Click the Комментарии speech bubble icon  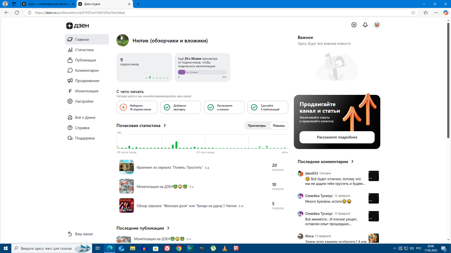tap(70, 70)
